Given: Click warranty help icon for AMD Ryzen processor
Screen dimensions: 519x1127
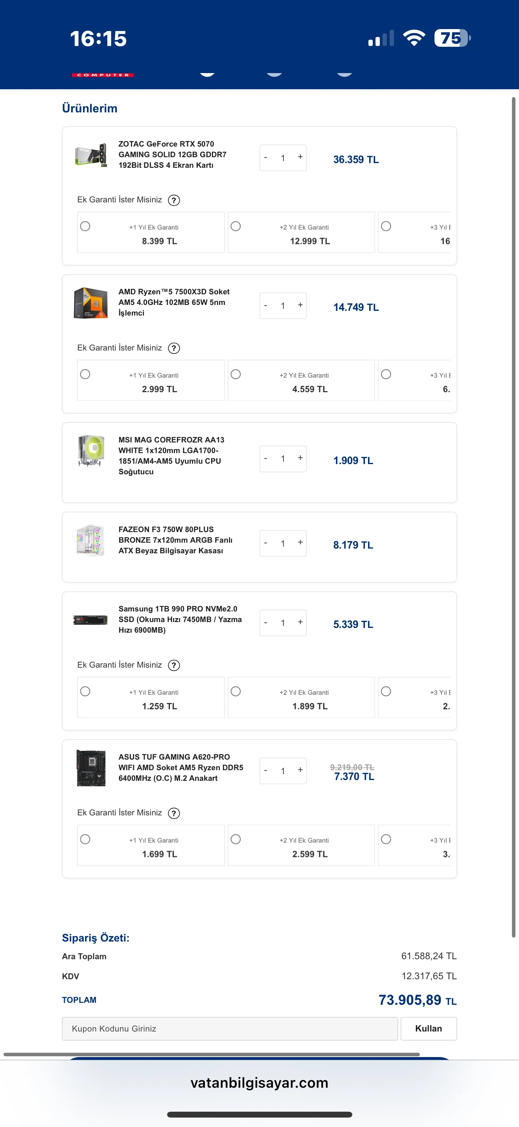Looking at the screenshot, I should 174,348.
